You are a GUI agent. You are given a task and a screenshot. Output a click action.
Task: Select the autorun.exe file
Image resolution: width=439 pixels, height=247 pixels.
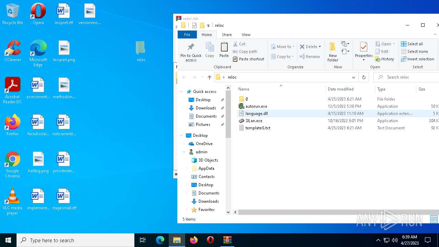pyautogui.click(x=256, y=106)
